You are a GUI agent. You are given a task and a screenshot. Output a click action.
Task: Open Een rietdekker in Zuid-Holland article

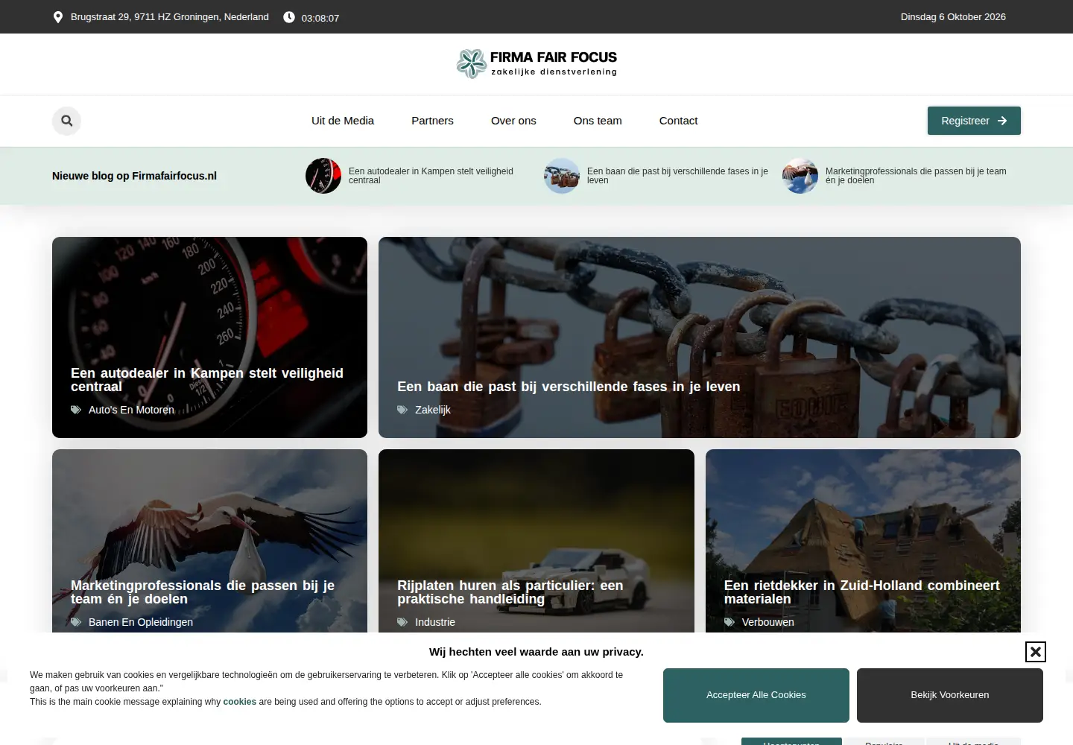[862, 592]
